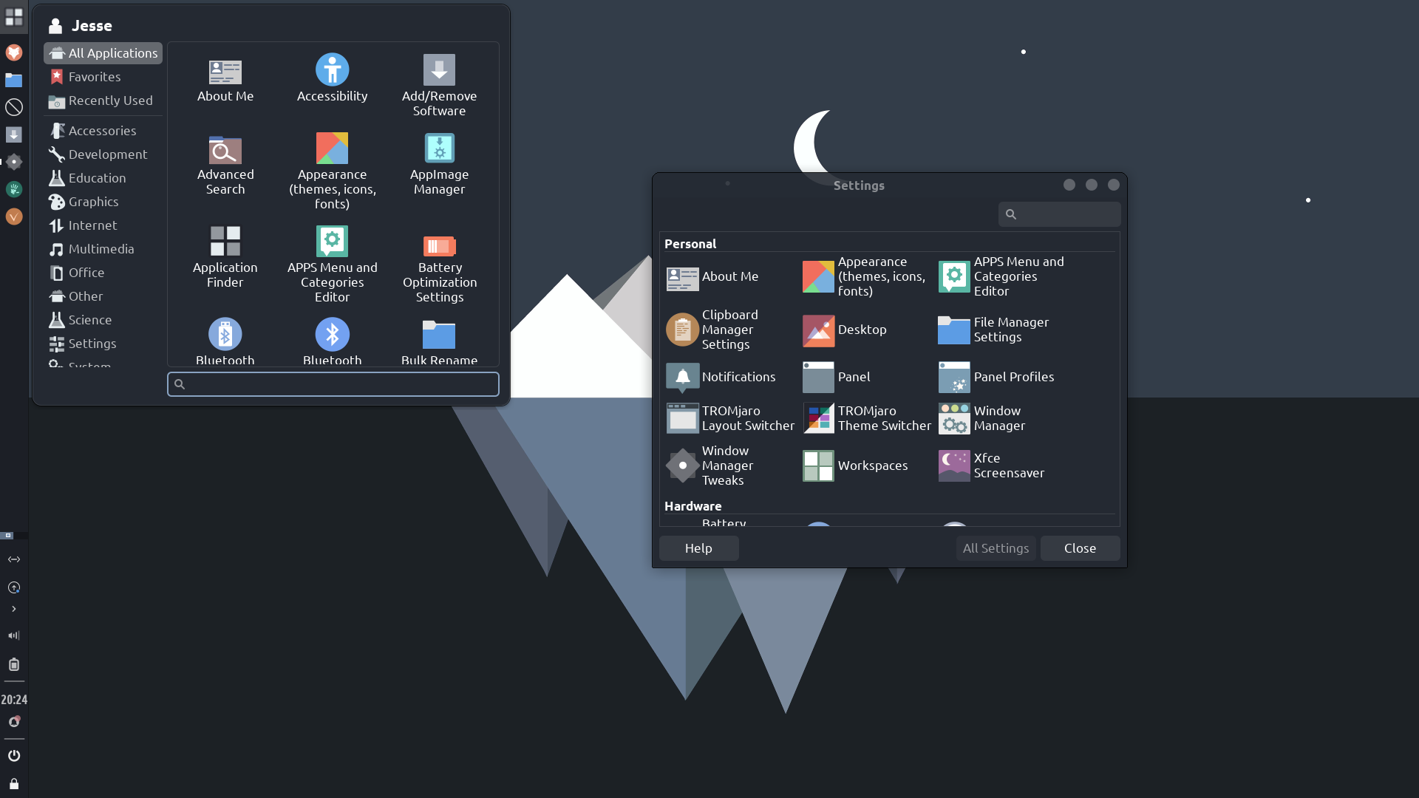Launch TROMjaro Layout Switcher
The width and height of the screenshot is (1419, 798).
pos(730,418)
